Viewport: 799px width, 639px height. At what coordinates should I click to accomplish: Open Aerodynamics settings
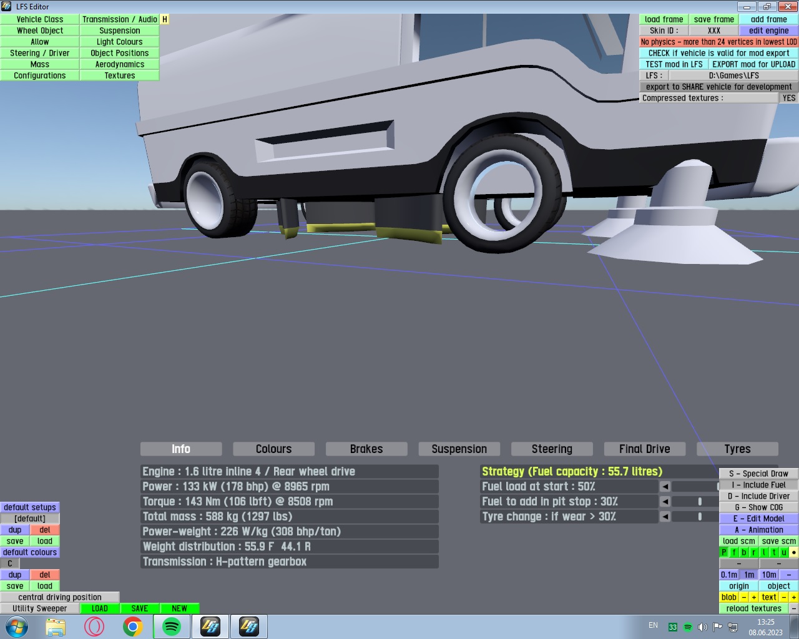click(x=120, y=64)
